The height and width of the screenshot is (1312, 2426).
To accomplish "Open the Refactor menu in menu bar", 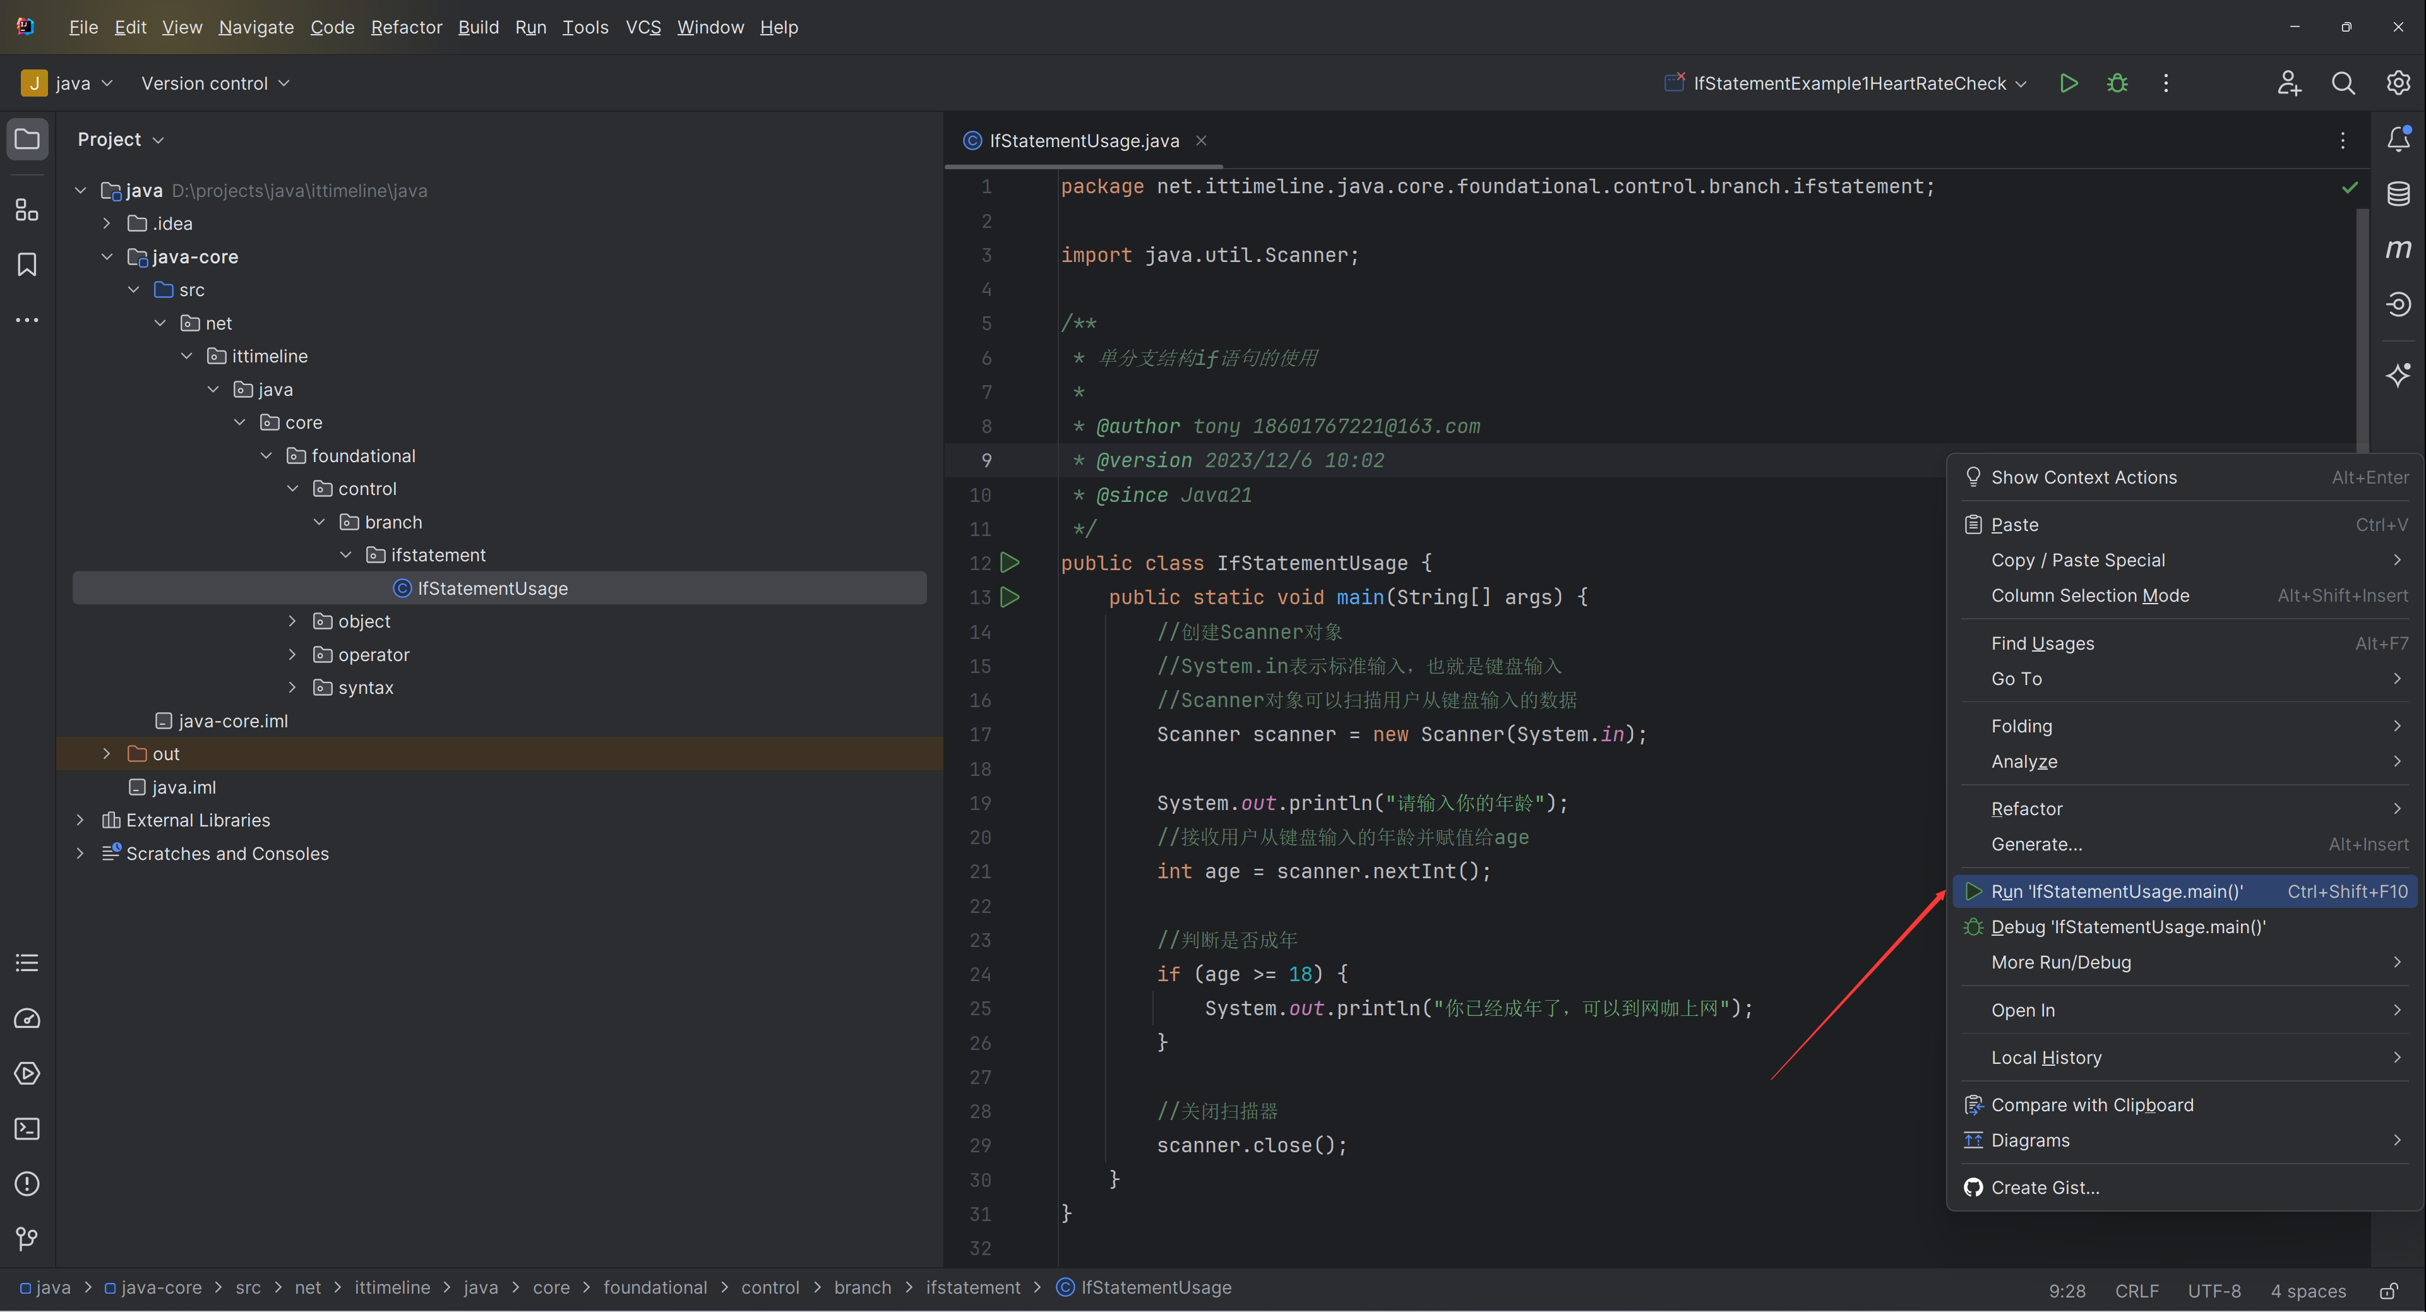I will (x=406, y=27).
